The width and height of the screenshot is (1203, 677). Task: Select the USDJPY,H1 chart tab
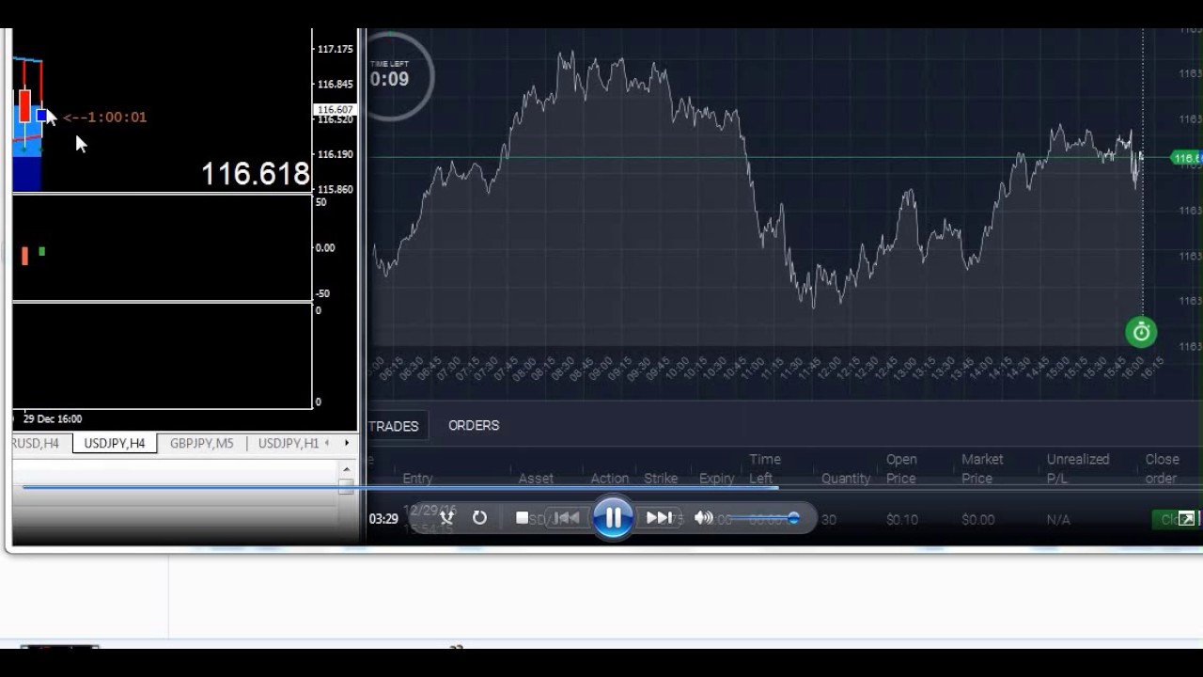click(289, 443)
